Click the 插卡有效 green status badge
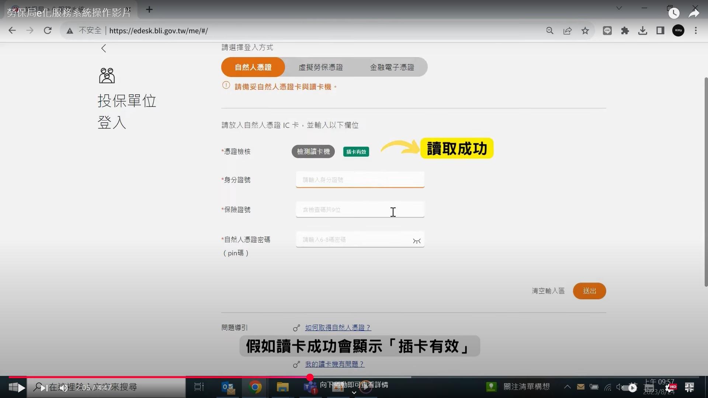The image size is (708, 398). point(356,152)
